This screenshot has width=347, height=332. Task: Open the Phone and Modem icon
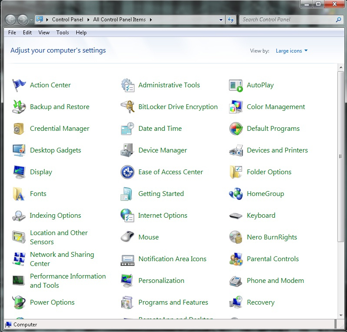pos(236,281)
